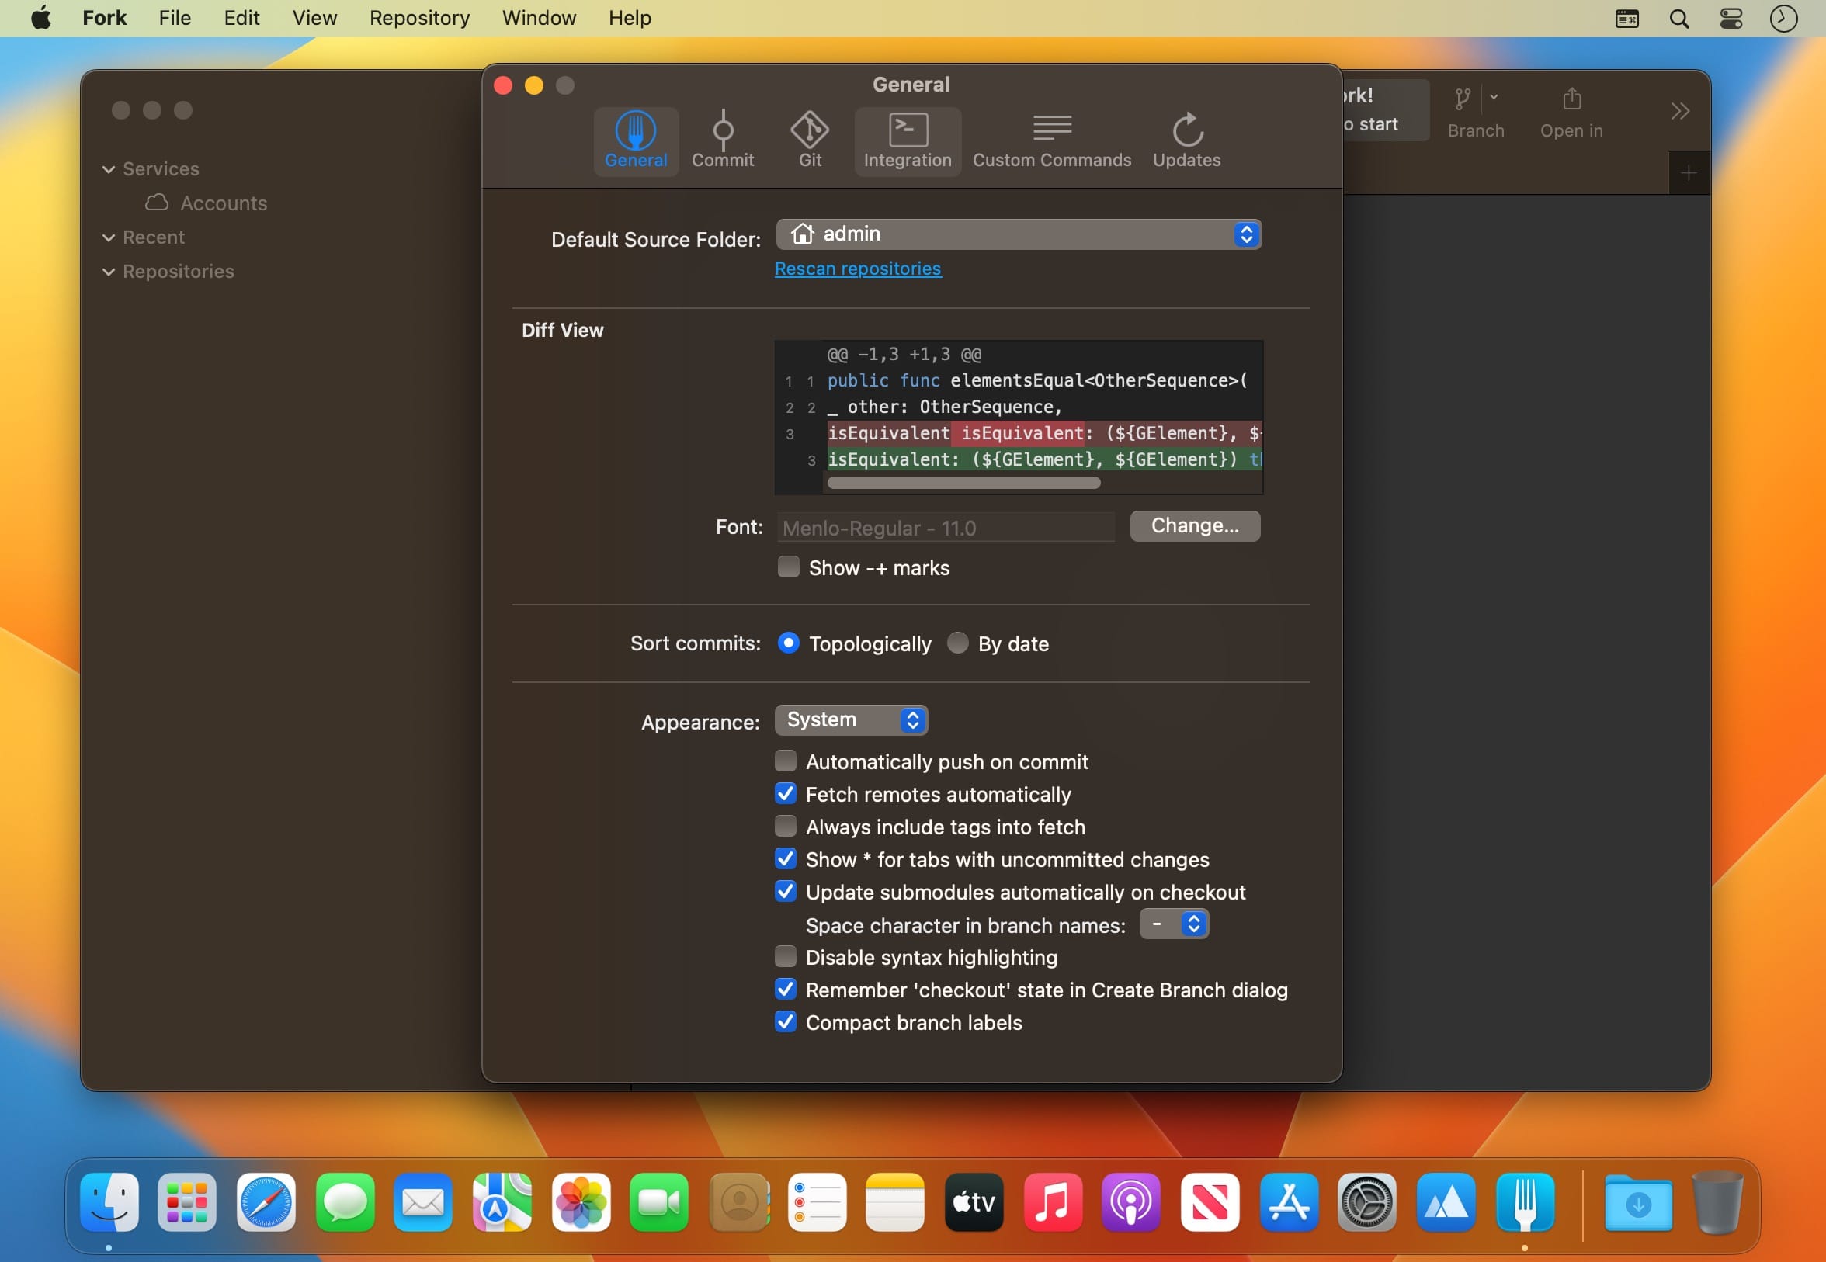Click Rescan repositories link
This screenshot has height=1262, width=1826.
[x=857, y=269]
